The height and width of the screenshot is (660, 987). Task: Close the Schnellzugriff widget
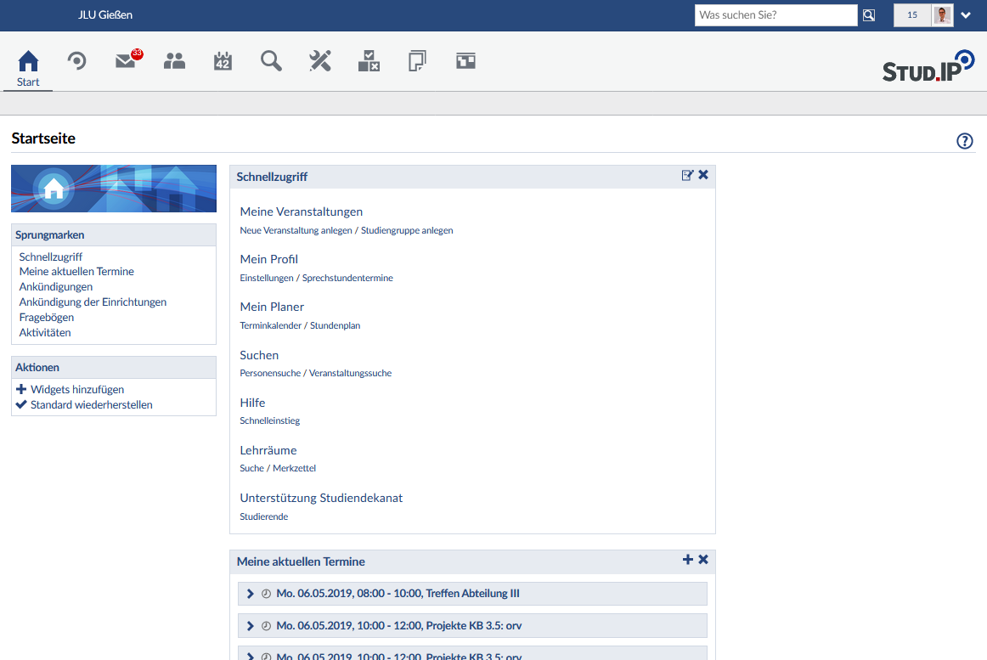(703, 175)
